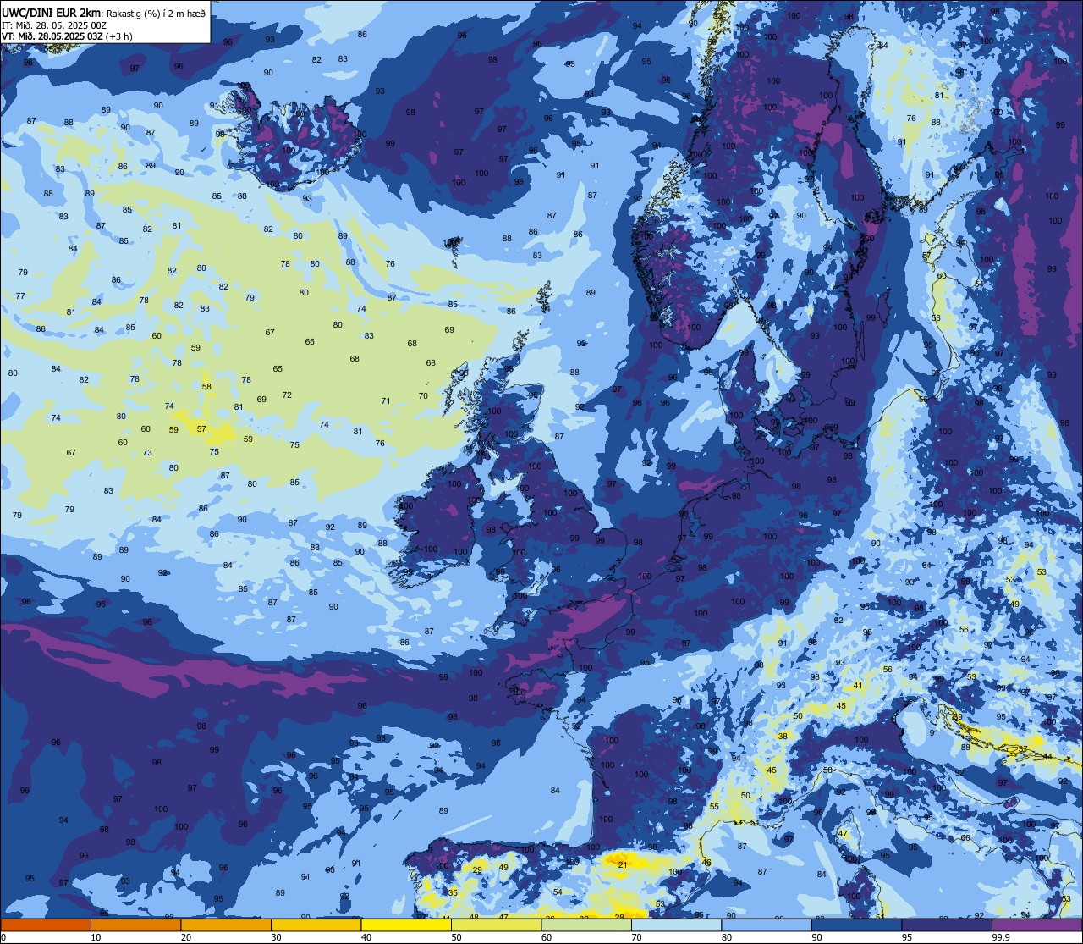Click the 60–70 yellow-green legend swatch
The image size is (1083, 944).
(x=586, y=925)
